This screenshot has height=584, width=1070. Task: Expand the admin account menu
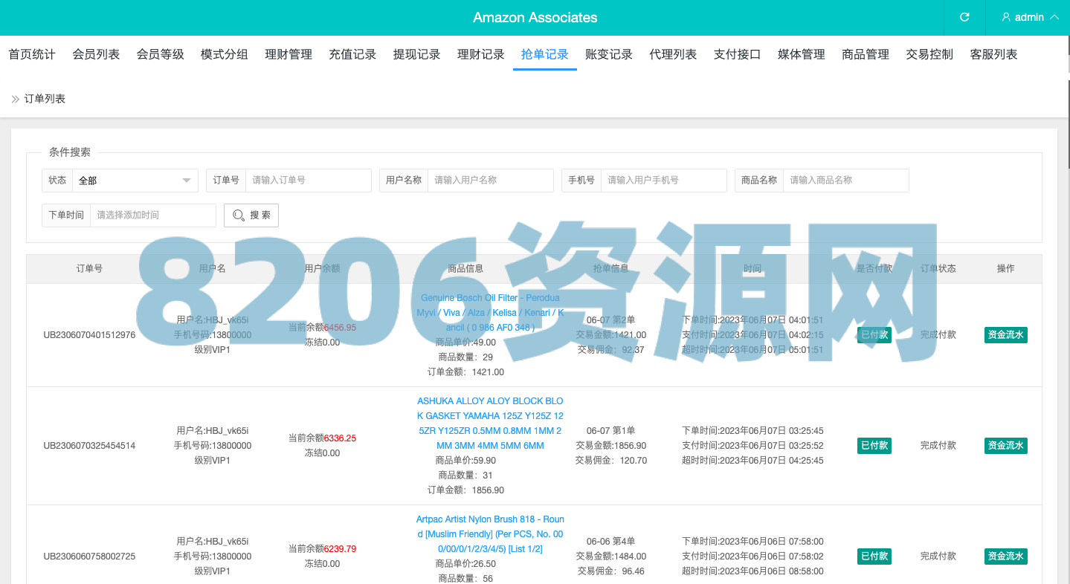coord(1030,17)
